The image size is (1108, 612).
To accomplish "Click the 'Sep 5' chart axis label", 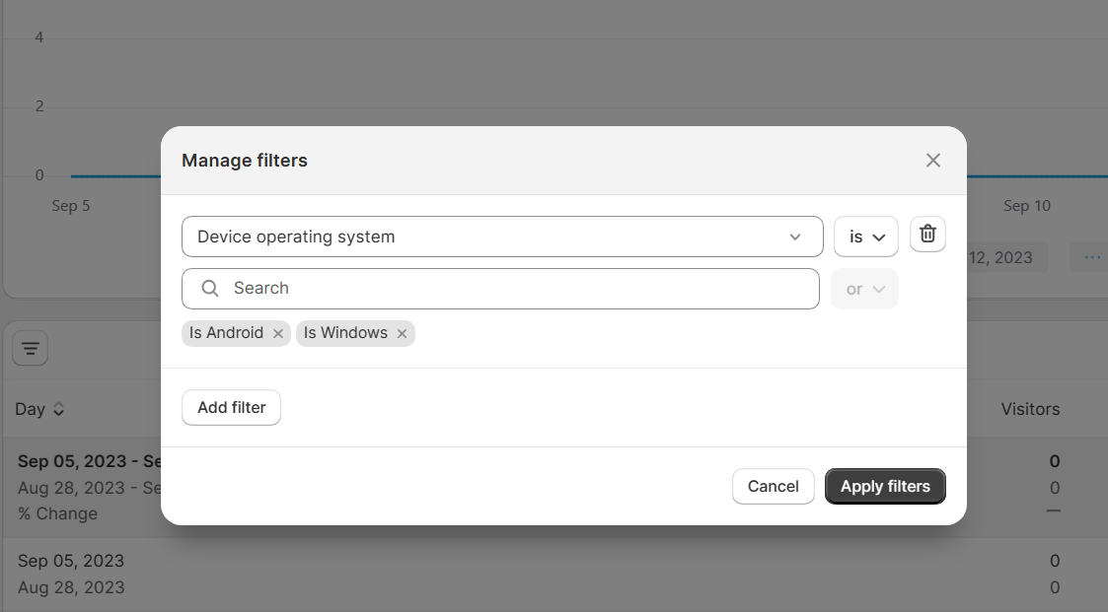I will pos(71,206).
